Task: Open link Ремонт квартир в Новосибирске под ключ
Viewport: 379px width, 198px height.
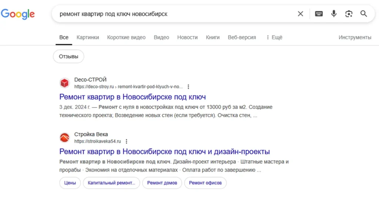Action: click(133, 97)
